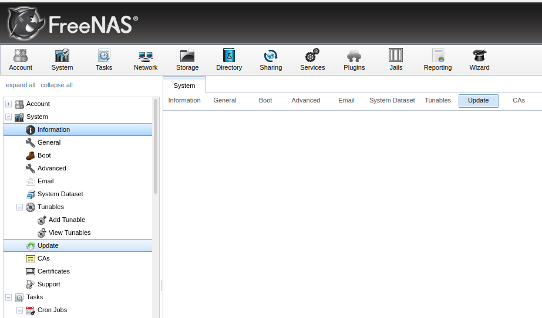This screenshot has height=318, width=542.
Task: Collapse the Tunables tree node
Action: (x=20, y=207)
